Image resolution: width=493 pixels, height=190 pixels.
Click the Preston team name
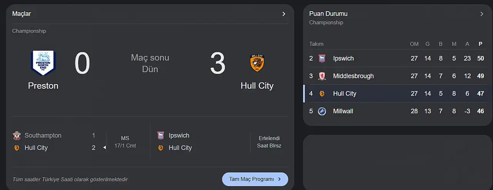click(43, 86)
